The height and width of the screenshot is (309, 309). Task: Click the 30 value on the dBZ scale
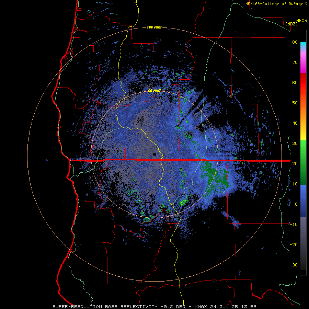295,143
